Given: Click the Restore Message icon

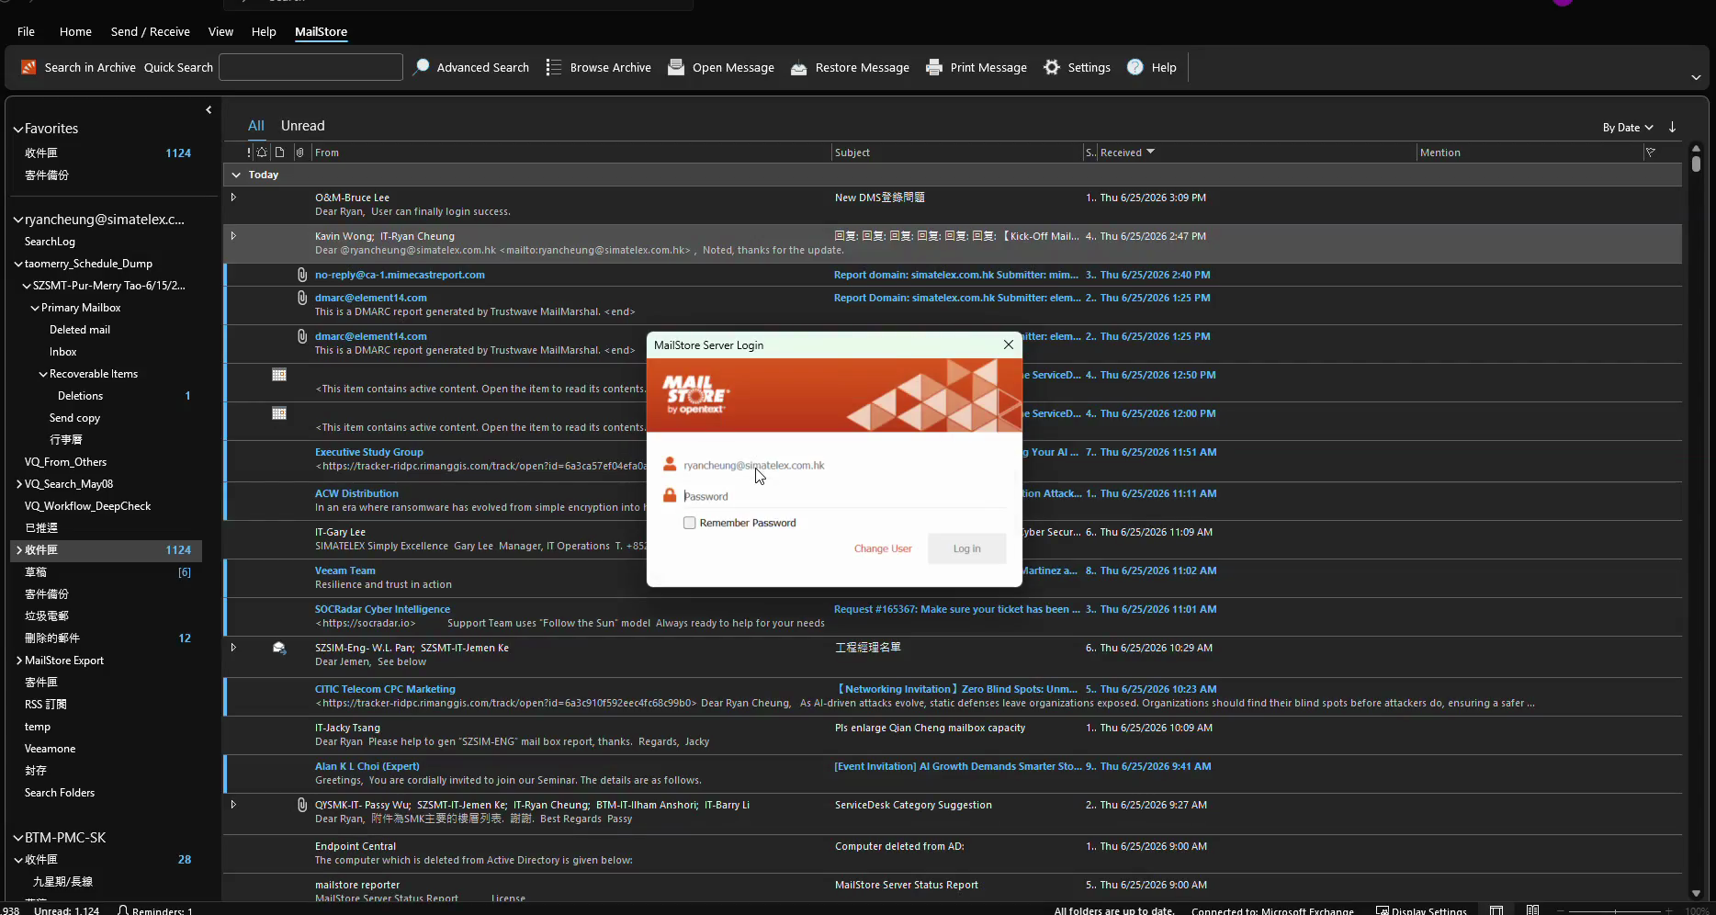Looking at the screenshot, I should point(798,68).
